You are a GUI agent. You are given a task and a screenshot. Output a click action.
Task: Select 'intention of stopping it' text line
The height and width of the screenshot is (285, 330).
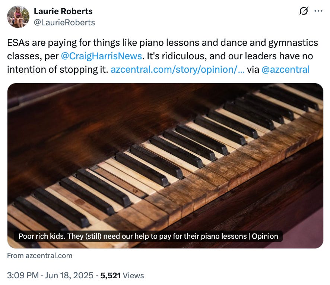[57, 69]
